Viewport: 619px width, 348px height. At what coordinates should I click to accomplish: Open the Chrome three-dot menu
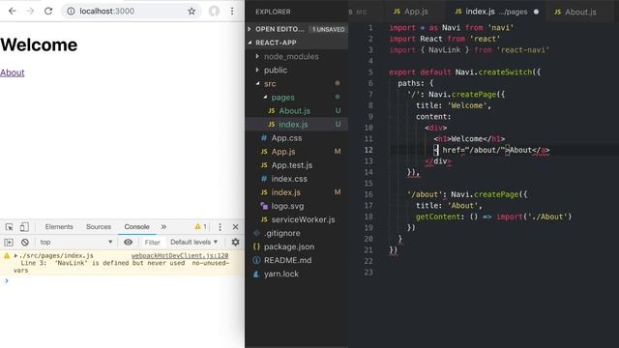232,11
